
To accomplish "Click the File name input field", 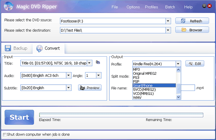I will (x=188, y=88).
